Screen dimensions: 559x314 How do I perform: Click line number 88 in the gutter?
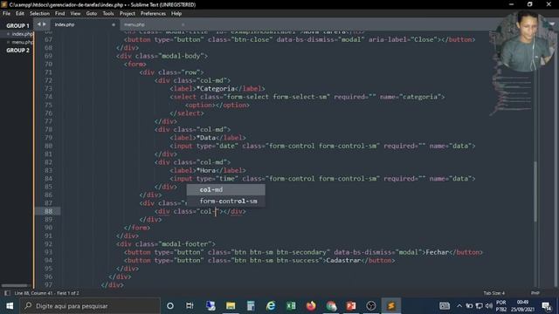(x=48, y=211)
